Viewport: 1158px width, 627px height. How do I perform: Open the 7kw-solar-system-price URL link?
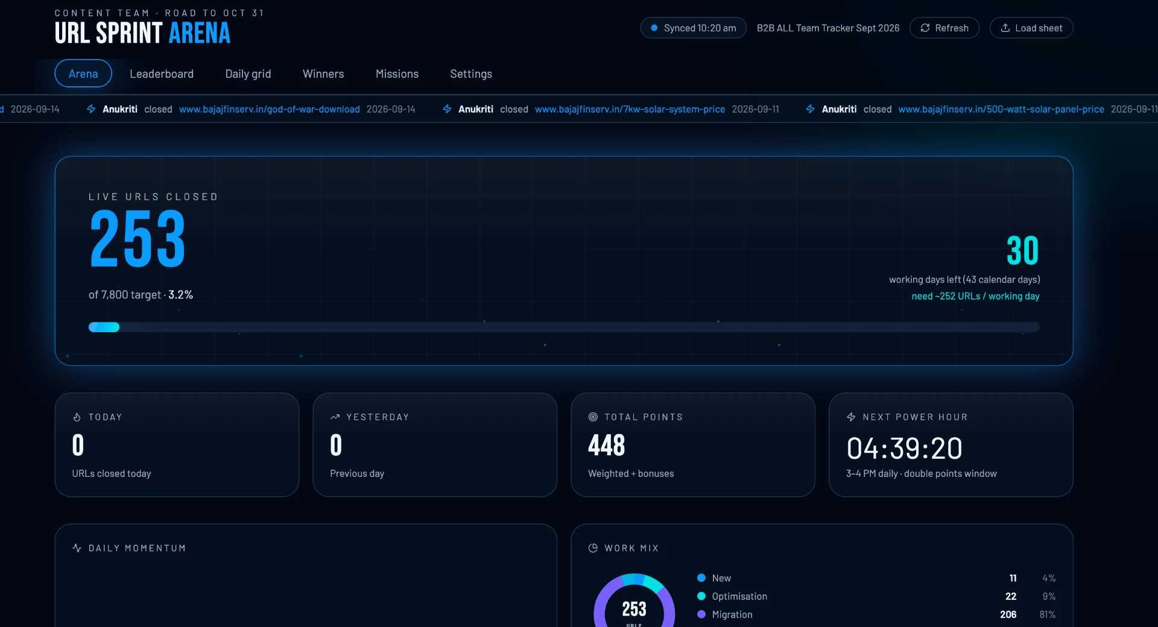coord(630,109)
